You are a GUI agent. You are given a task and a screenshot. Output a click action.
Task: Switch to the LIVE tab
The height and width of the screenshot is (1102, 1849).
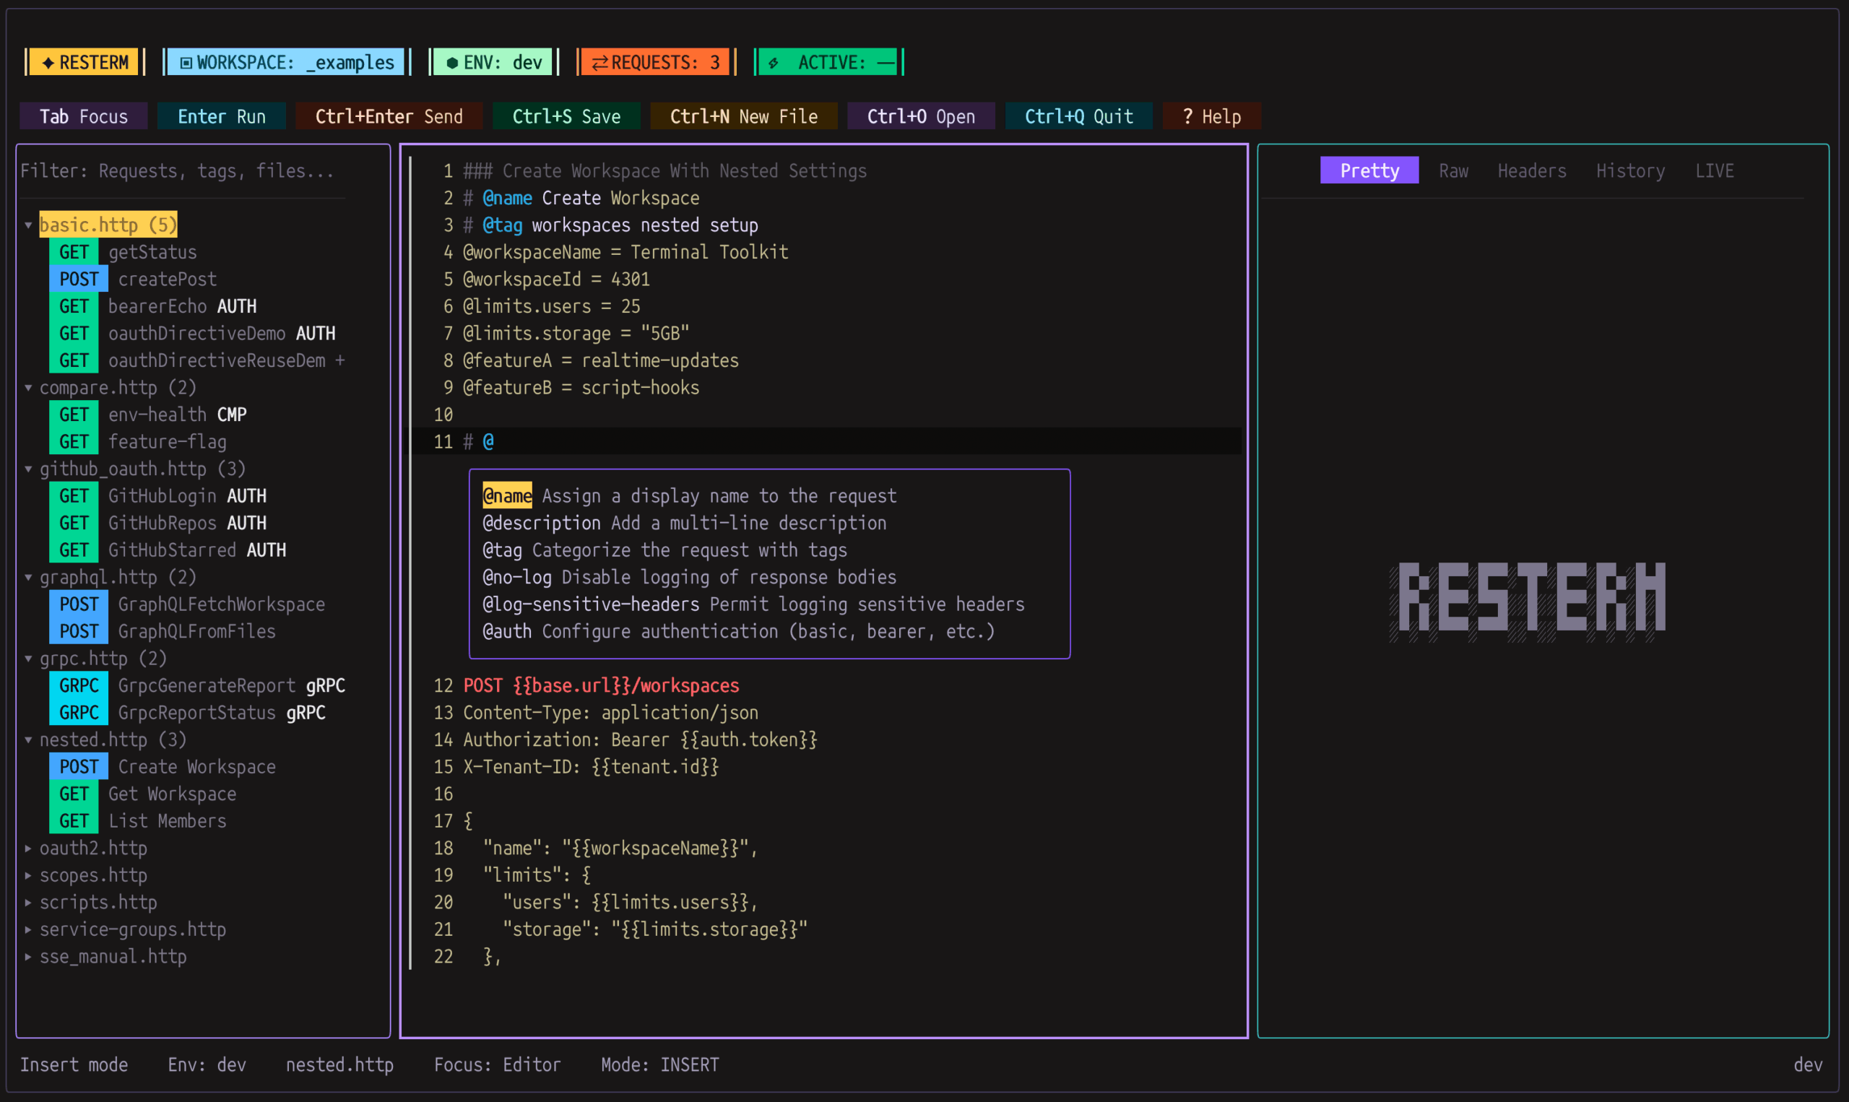coord(1714,171)
